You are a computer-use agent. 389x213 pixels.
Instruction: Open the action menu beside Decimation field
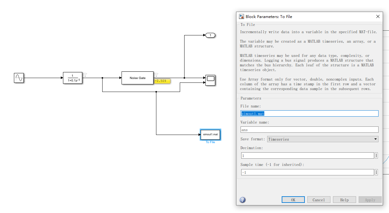(x=376, y=155)
